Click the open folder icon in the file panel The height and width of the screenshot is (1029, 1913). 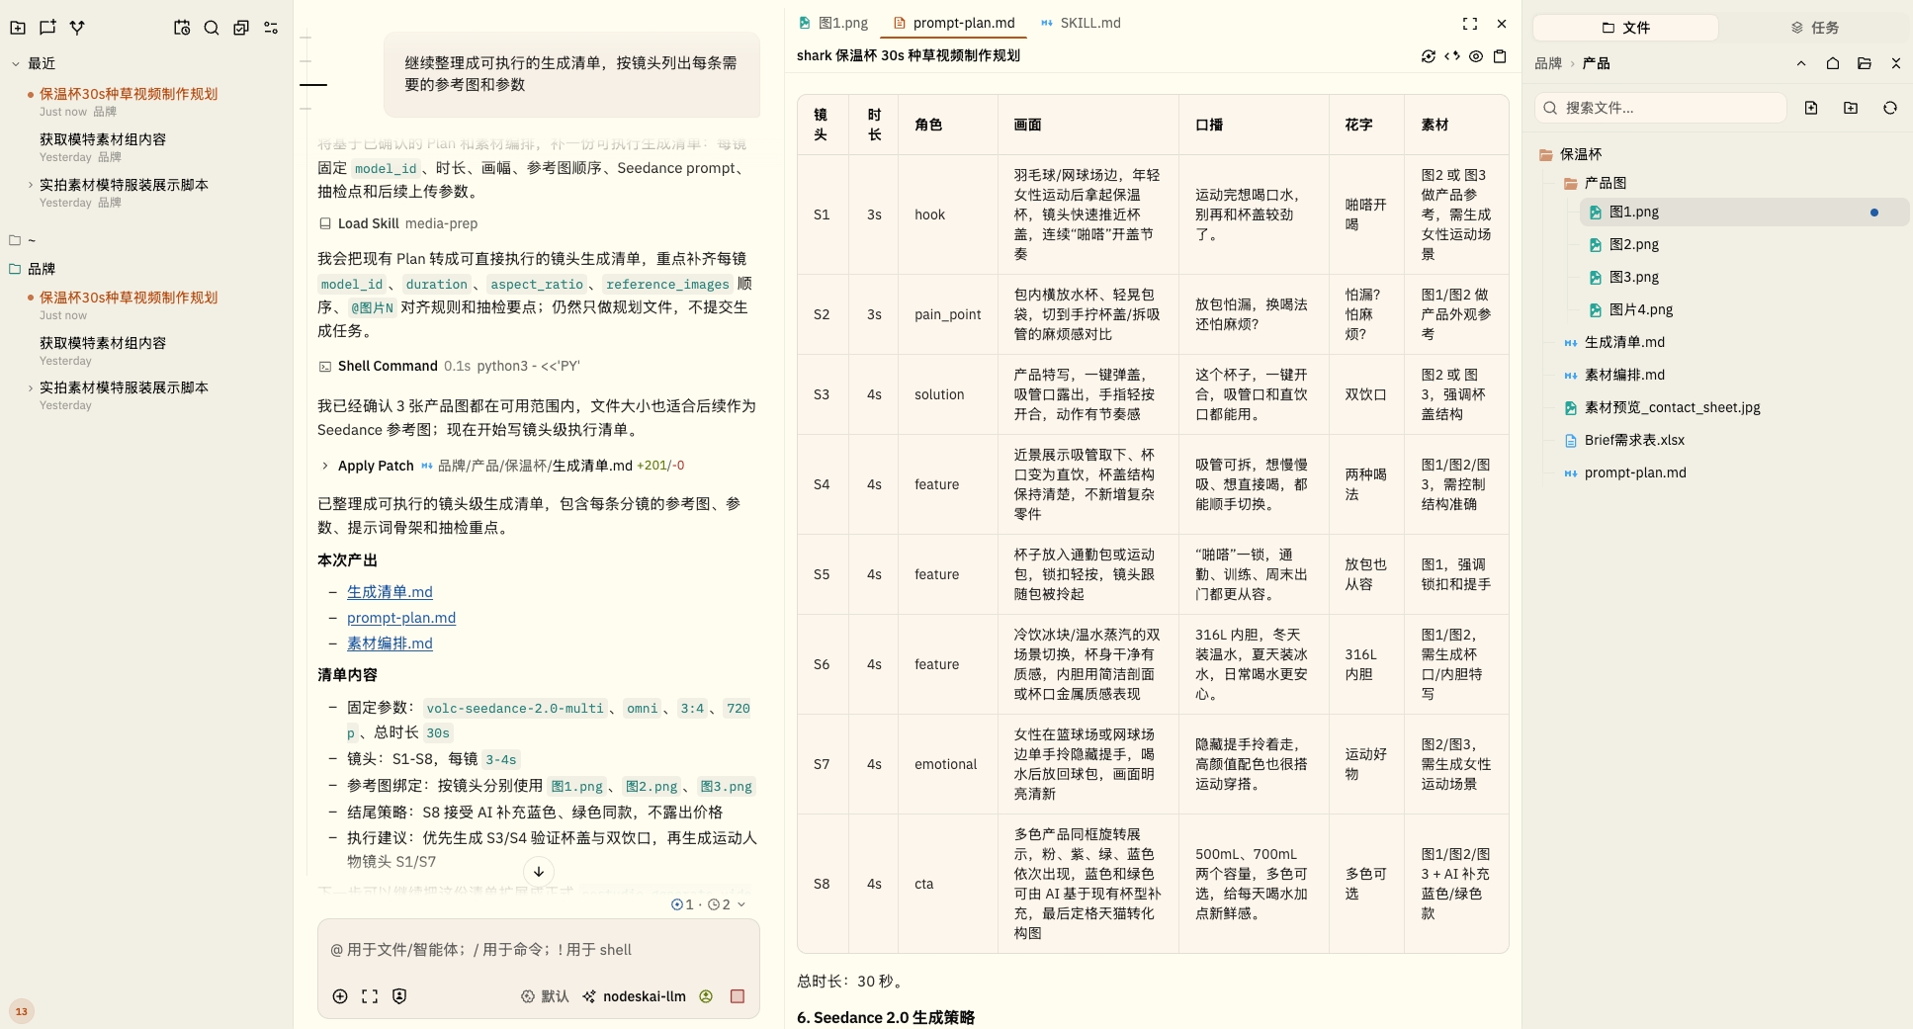click(1865, 63)
